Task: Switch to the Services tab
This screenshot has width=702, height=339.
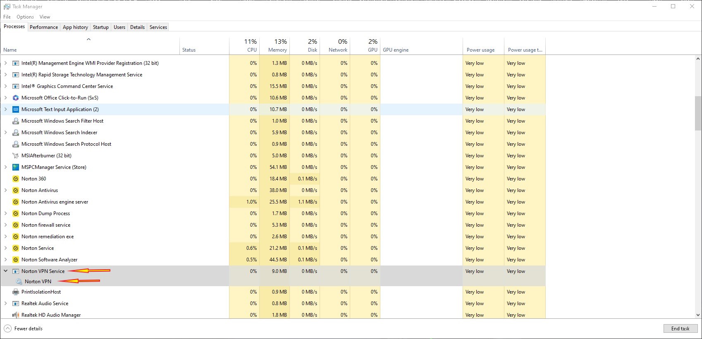Action: (158, 27)
